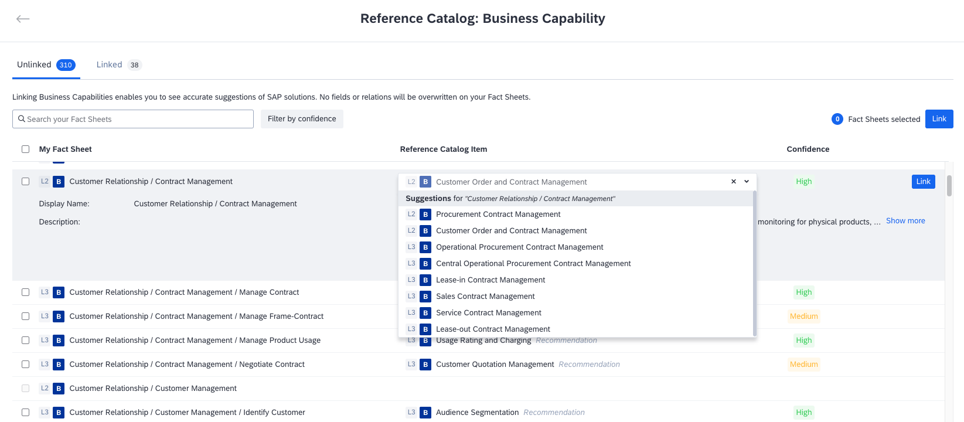Click B icon of Lease-in Contract Management
The width and height of the screenshot is (964, 422).
pos(425,280)
